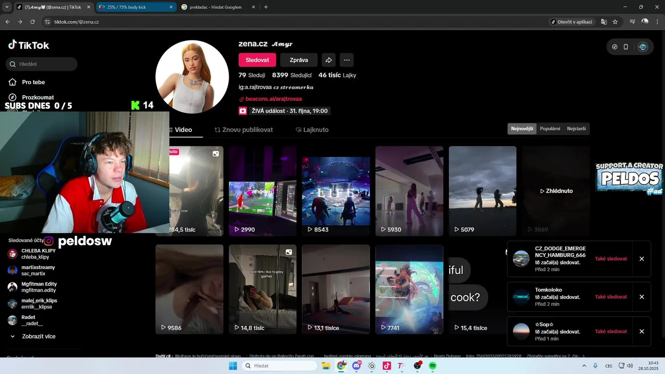This screenshot has height=374, width=665.
Task: Open ŽIVÁ událost 31. října event
Action: (x=284, y=111)
